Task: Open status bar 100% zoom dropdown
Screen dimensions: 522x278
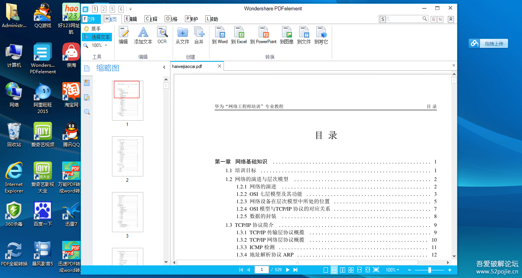Action: point(392,270)
